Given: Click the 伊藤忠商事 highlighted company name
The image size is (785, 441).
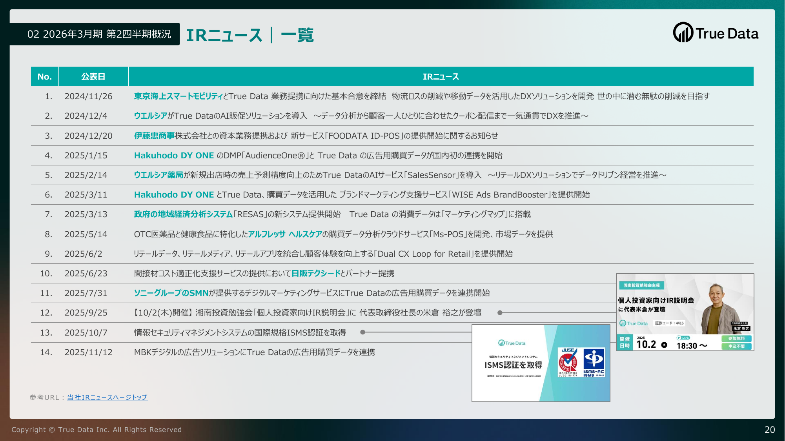Looking at the screenshot, I should pyautogui.click(x=154, y=136).
